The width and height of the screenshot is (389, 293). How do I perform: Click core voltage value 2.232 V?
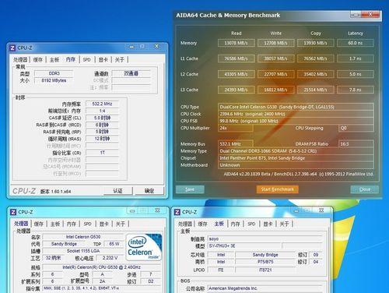[x=110, y=258]
